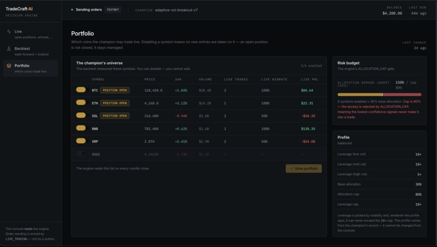Disable the SOL symbol toggle
The height and width of the screenshot is (247, 437).
(81, 115)
